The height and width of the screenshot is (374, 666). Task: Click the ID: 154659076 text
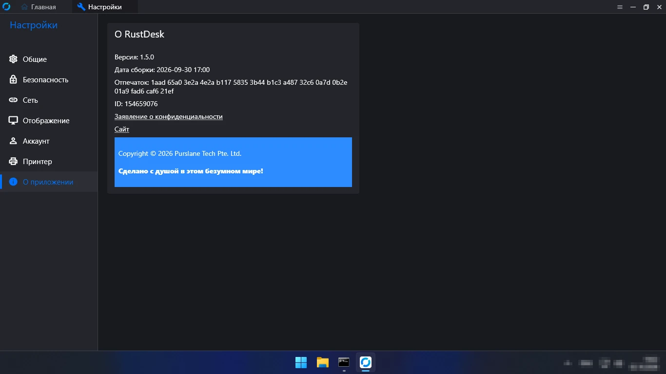pyautogui.click(x=136, y=104)
